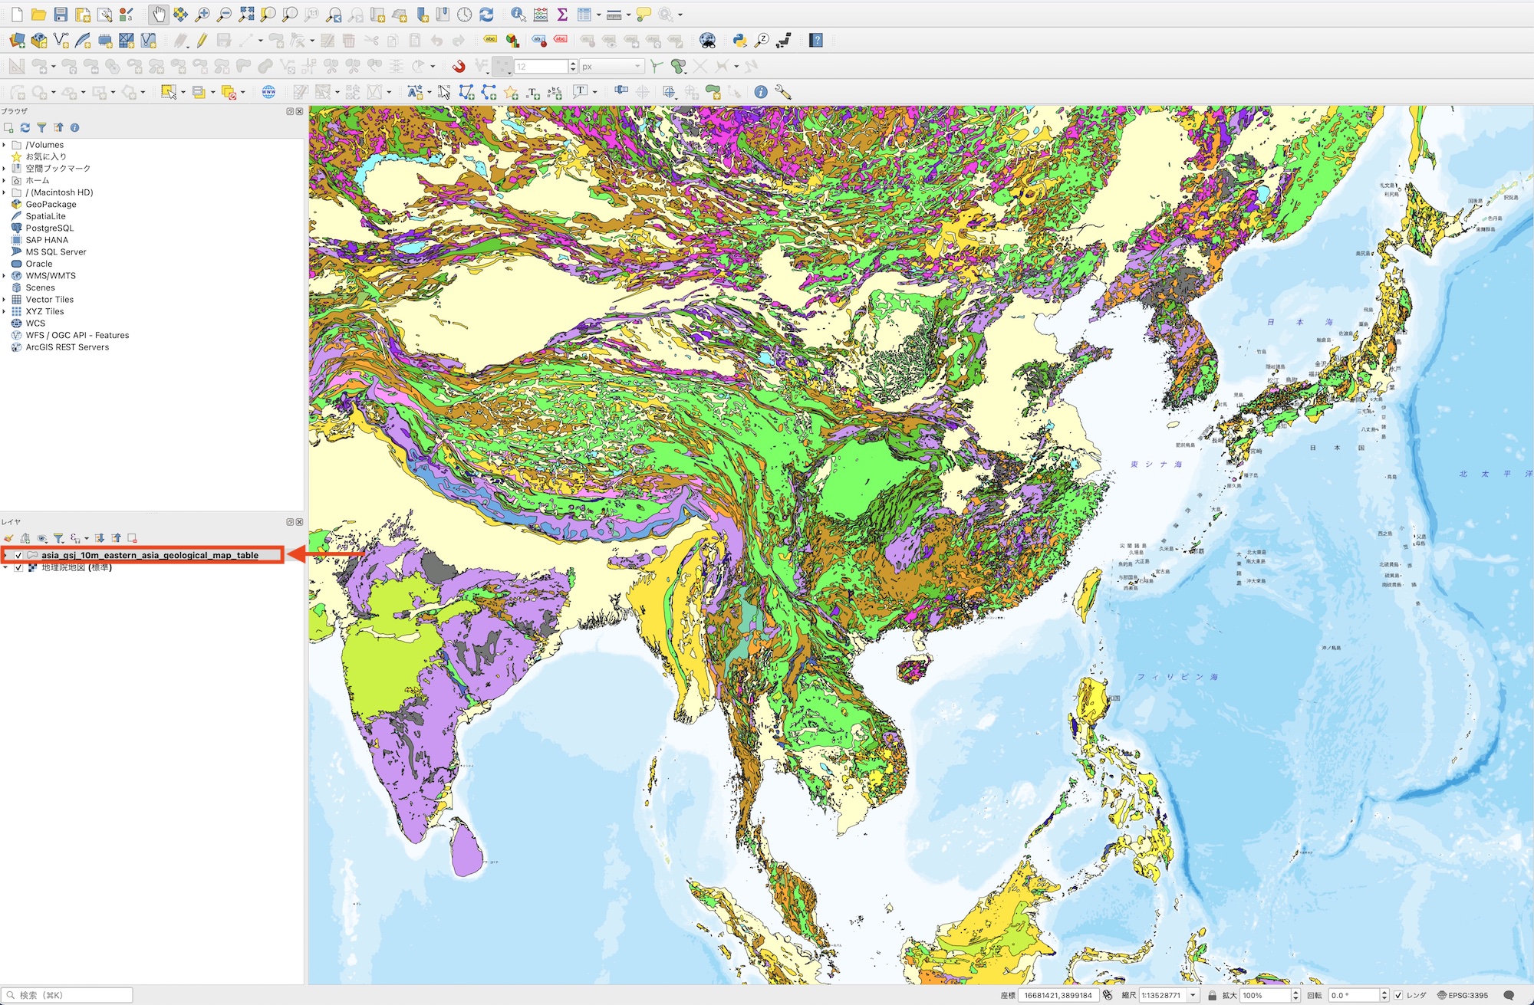Select the Zoom Out magnifier tool
Image resolution: width=1534 pixels, height=1005 pixels.
click(224, 14)
